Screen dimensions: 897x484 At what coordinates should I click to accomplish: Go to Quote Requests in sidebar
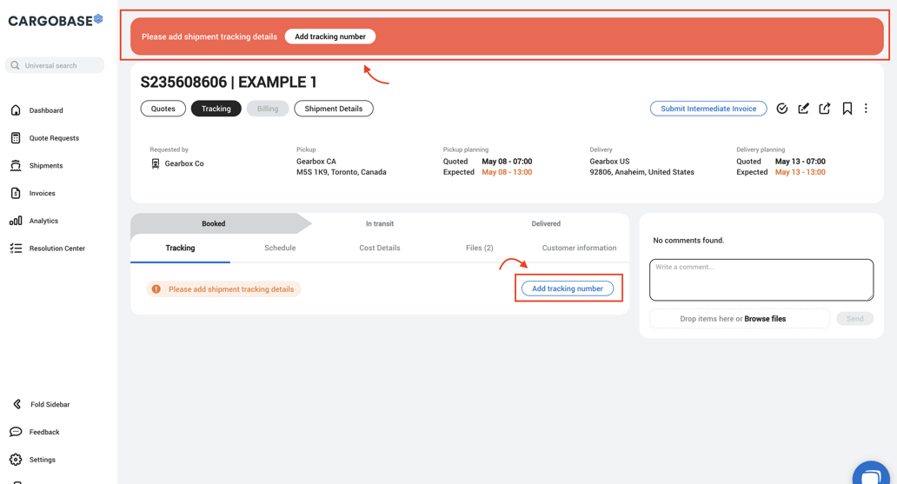pyautogui.click(x=53, y=138)
